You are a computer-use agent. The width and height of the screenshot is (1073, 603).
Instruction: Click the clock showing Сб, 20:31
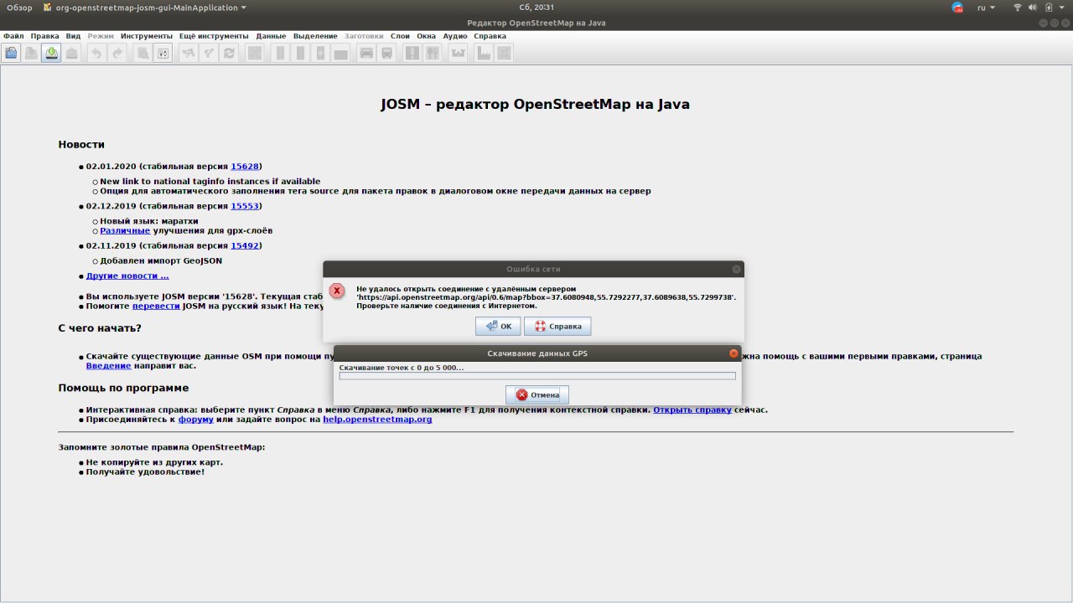point(536,8)
